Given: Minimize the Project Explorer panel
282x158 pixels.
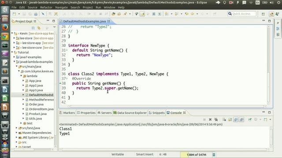Looking at the screenshot, I should tap(48, 21).
